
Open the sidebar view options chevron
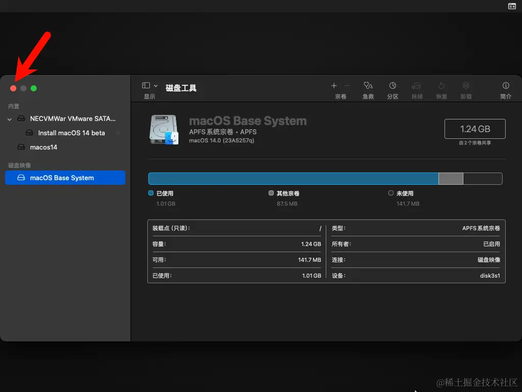coord(155,86)
